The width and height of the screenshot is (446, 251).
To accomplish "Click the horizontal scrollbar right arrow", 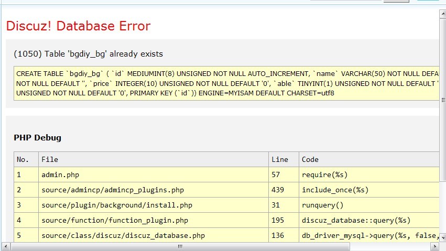I will pos(434,246).
